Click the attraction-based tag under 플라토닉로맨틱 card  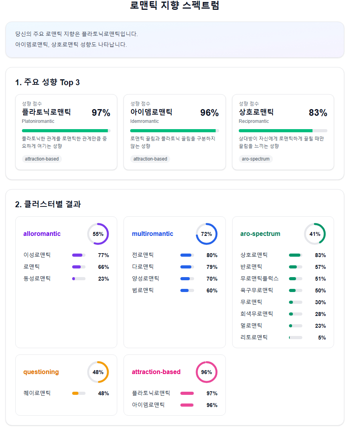tap(42, 159)
